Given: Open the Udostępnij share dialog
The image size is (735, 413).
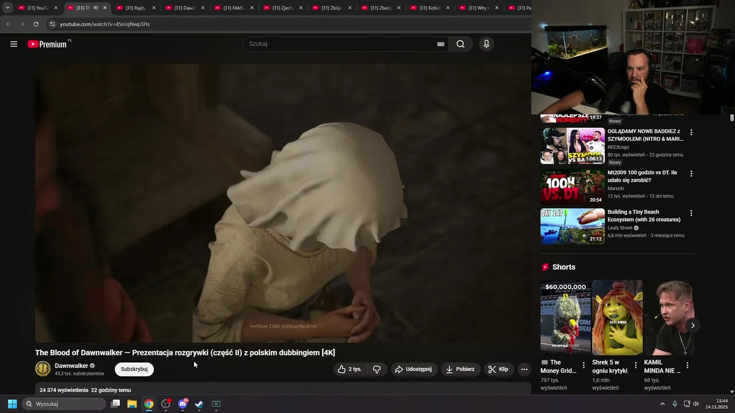Looking at the screenshot, I should [413, 369].
